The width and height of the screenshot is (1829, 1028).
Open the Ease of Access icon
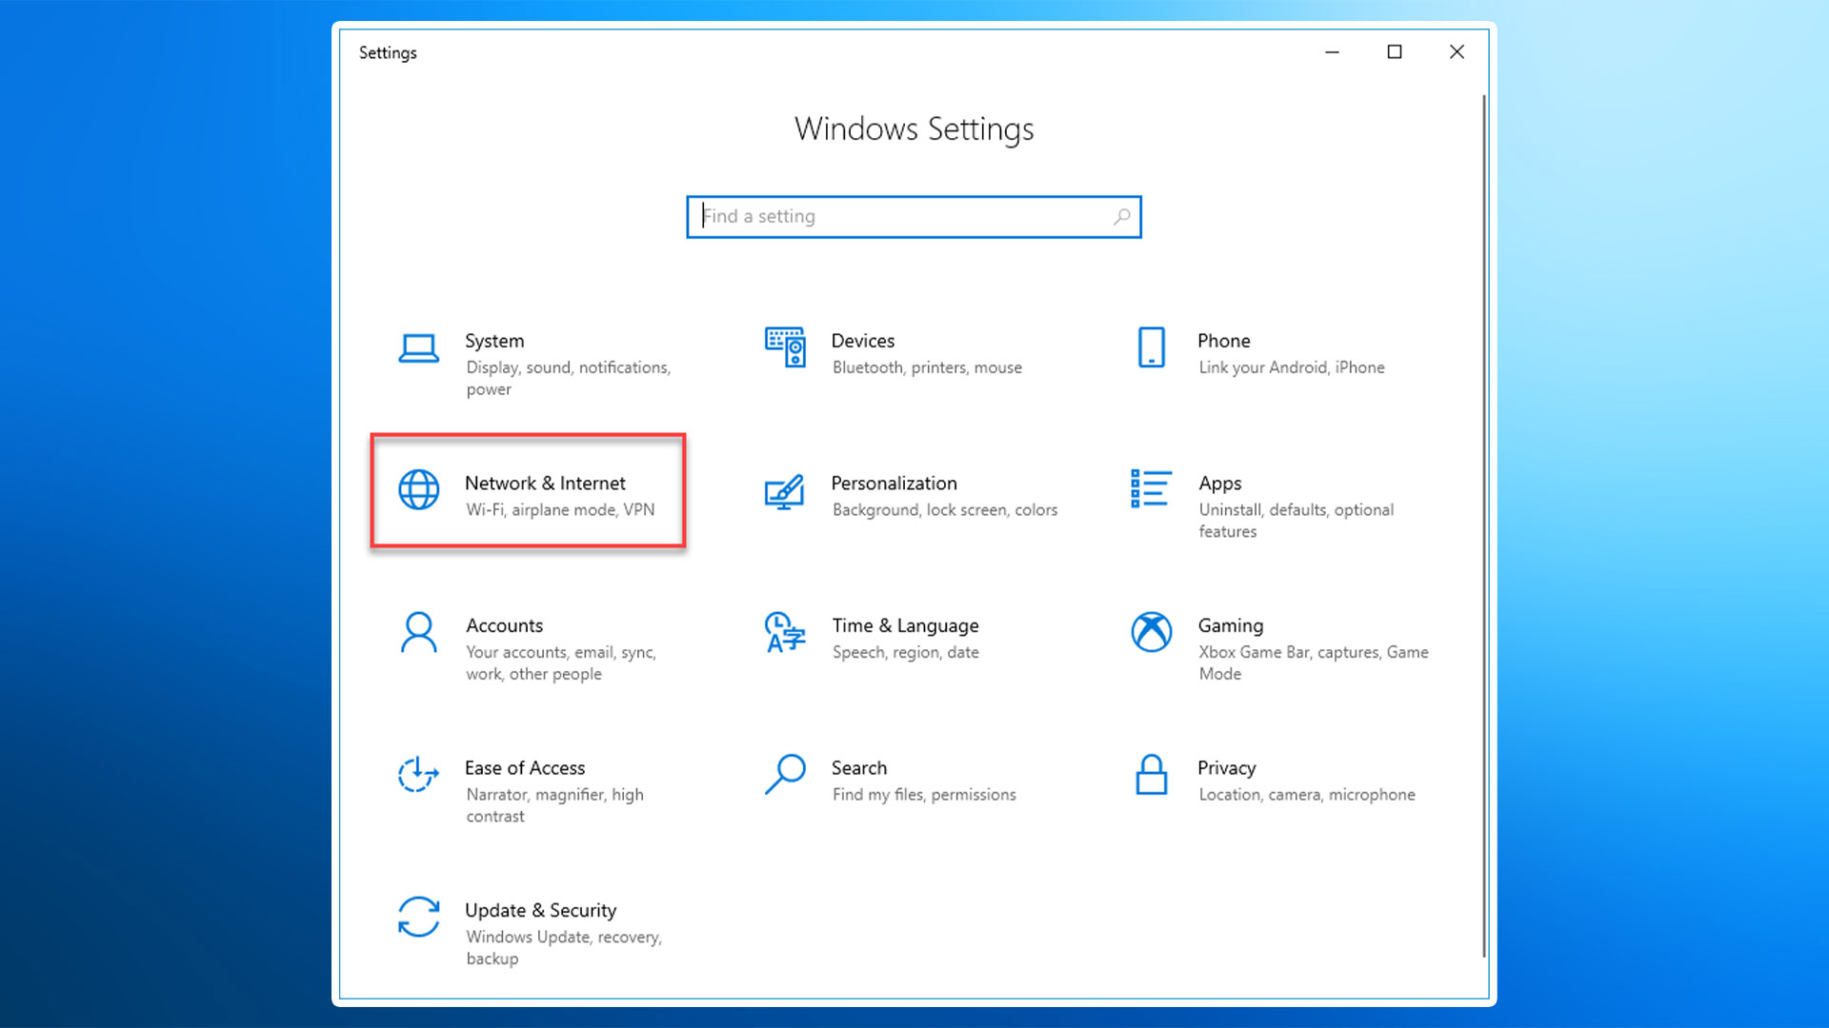418,774
